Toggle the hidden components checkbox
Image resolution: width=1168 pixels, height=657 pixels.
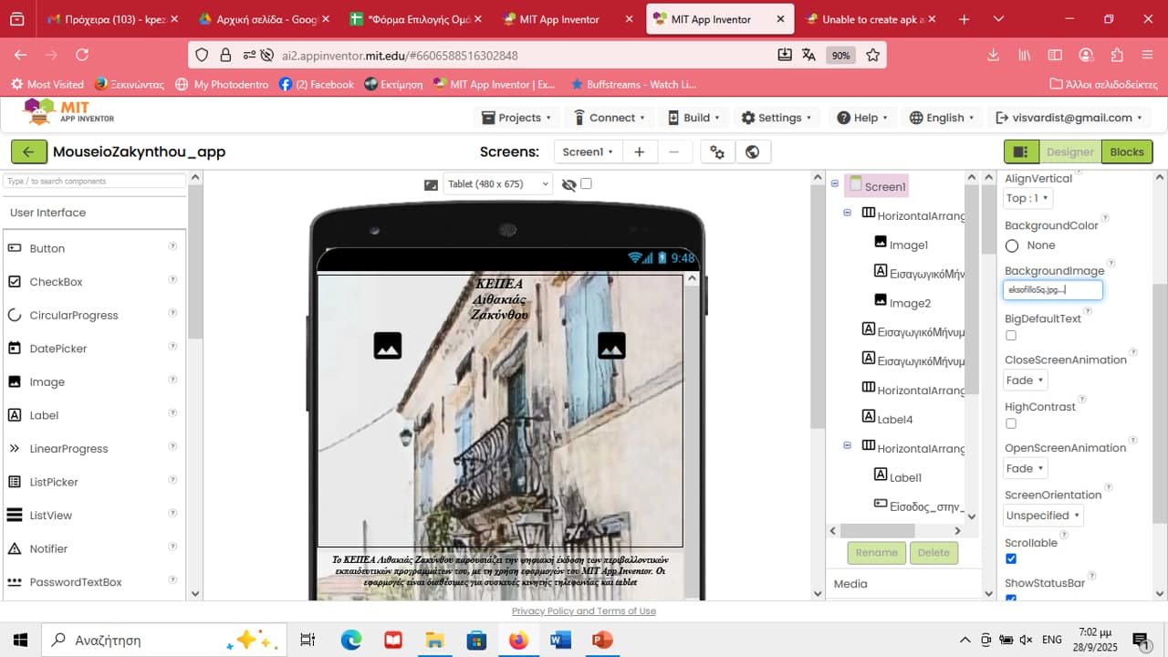(586, 183)
